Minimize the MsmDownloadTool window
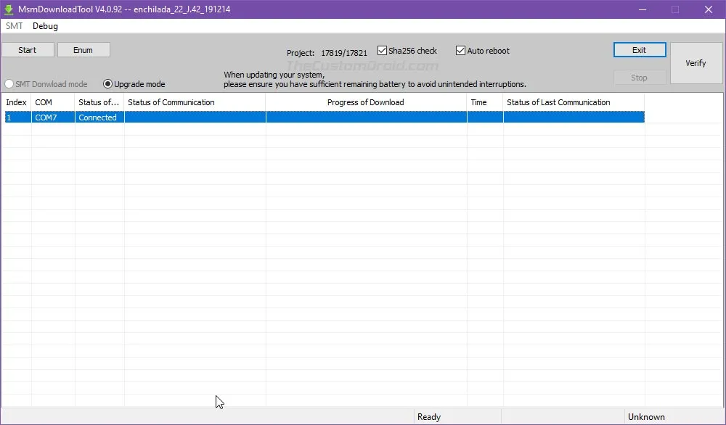726x425 pixels. [x=642, y=9]
